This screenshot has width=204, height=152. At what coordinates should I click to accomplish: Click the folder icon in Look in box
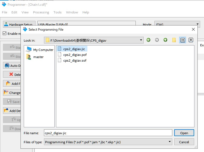48,40
